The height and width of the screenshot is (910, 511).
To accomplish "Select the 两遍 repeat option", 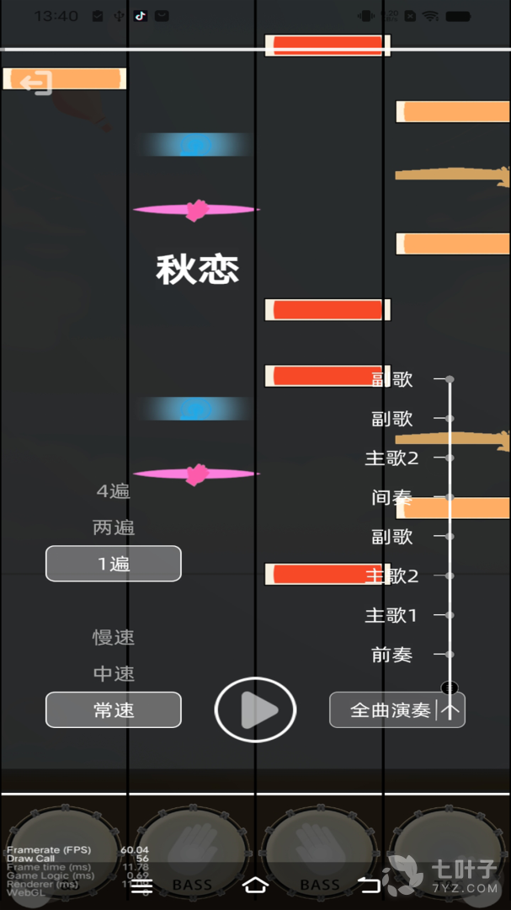I will [x=114, y=527].
